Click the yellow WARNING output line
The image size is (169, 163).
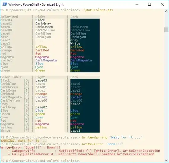[x=23, y=141]
